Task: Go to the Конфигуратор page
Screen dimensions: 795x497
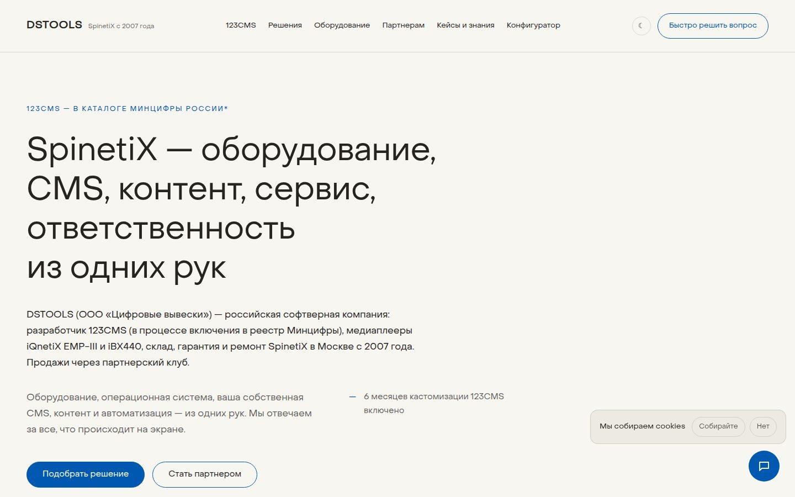Action: (533, 25)
